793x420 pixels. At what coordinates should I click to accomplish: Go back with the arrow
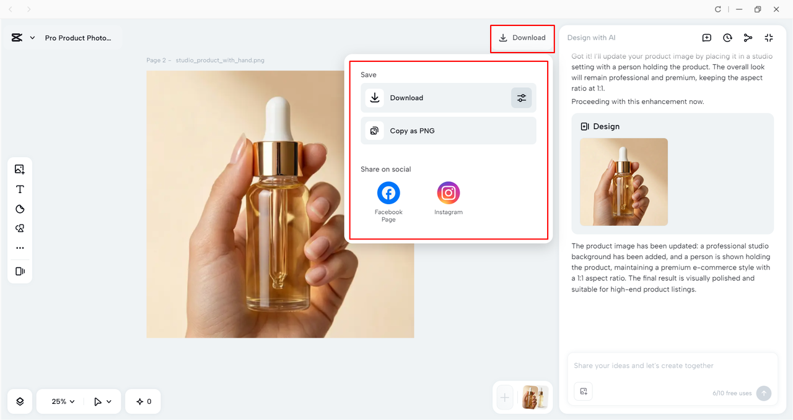tap(11, 9)
